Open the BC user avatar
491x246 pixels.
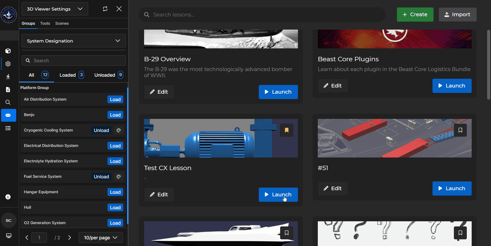pos(9,221)
